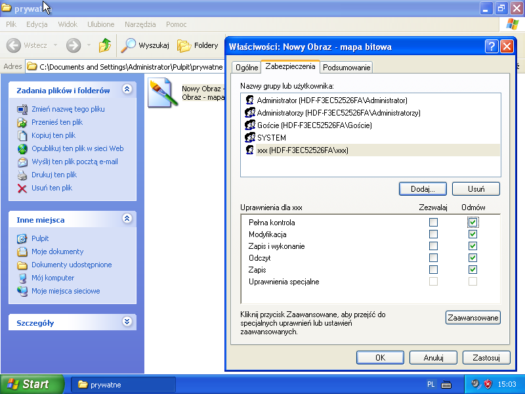This screenshot has width=525, height=394.
Task: Open the help question mark in dialog title
Action: pyautogui.click(x=492, y=47)
